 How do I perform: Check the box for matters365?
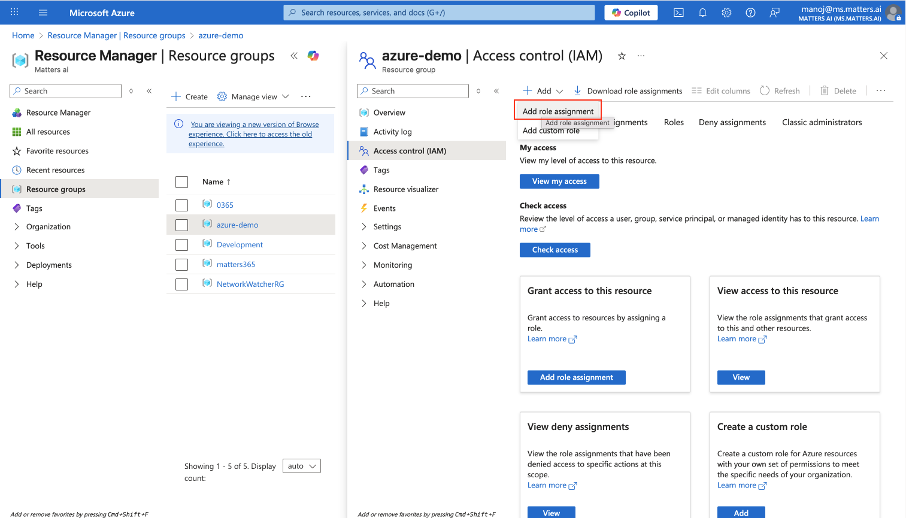point(182,265)
